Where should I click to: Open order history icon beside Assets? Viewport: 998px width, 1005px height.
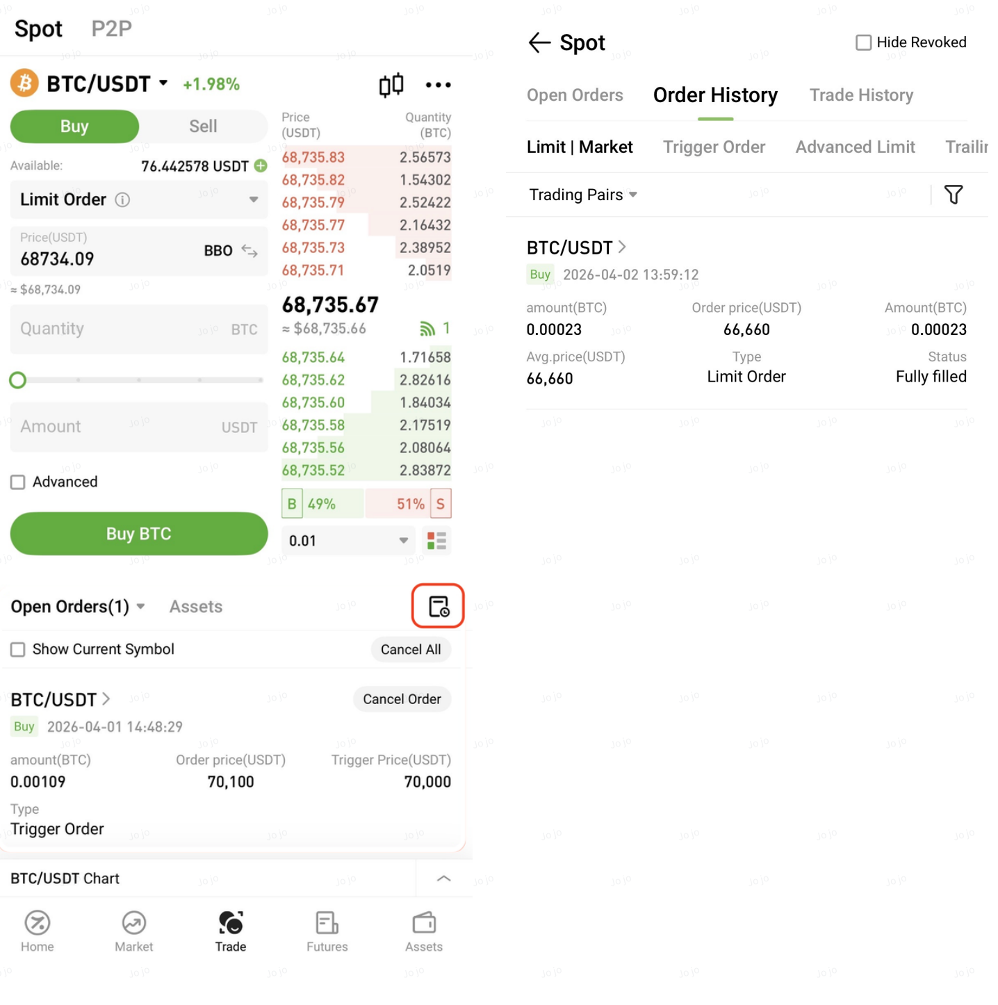pos(438,606)
